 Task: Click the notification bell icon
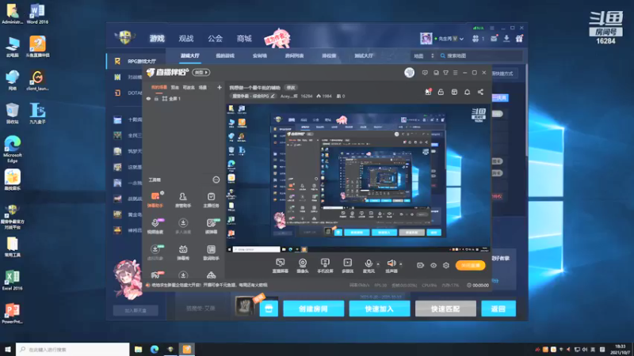(x=467, y=92)
